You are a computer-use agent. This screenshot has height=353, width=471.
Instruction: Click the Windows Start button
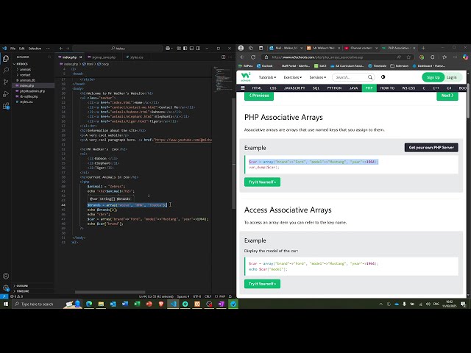(6, 304)
